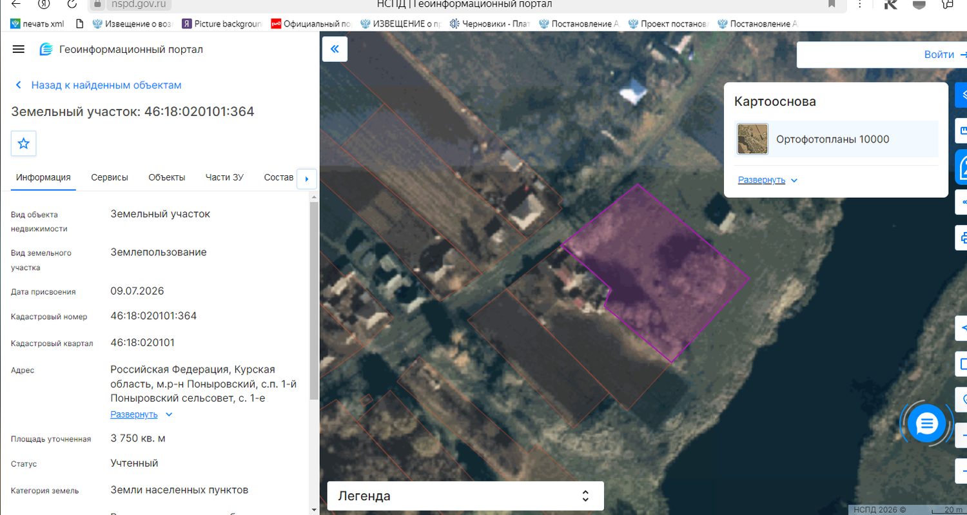Click the 09.07.2026 assignment date value
Image resolution: width=967 pixels, height=515 pixels.
137,291
